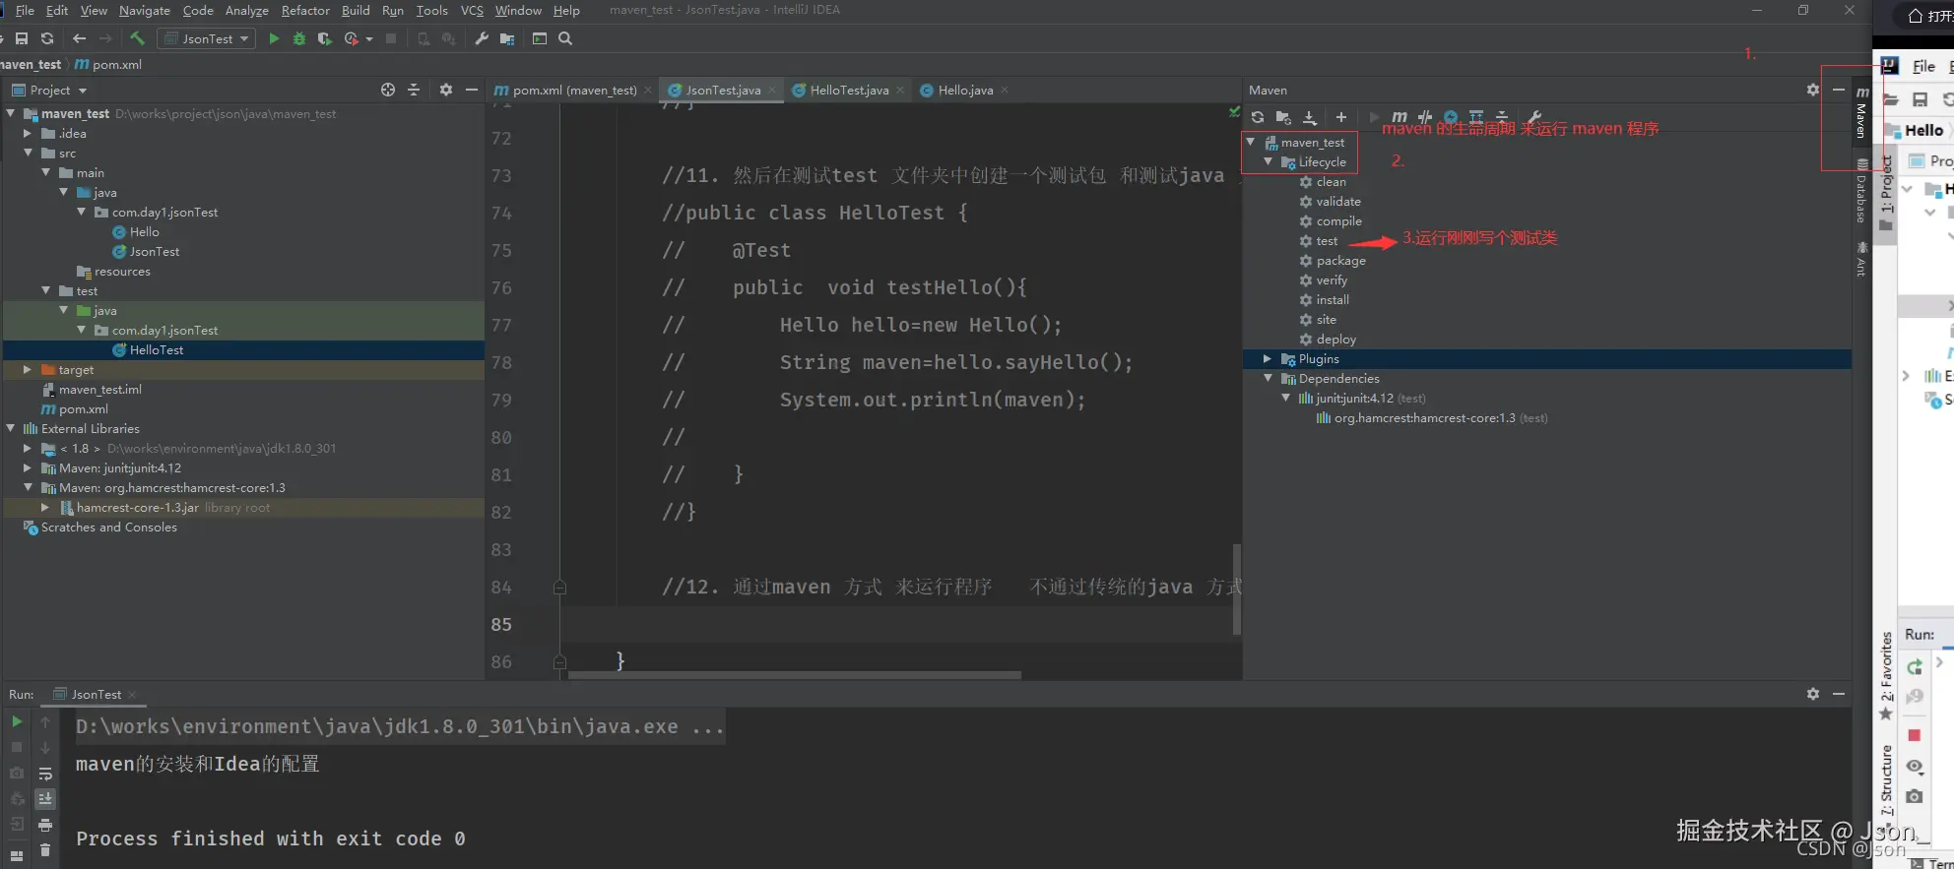Expand the Plugins node in Maven panel
1954x869 pixels.
point(1269,358)
